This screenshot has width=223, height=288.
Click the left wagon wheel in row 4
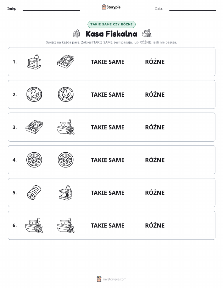(x=34, y=160)
